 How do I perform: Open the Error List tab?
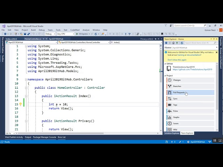pyautogui.click(x=62, y=137)
